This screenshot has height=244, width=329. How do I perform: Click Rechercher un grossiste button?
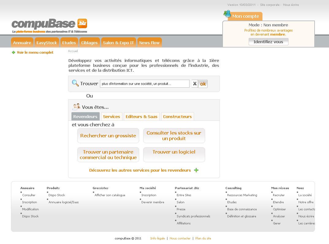click(x=108, y=135)
